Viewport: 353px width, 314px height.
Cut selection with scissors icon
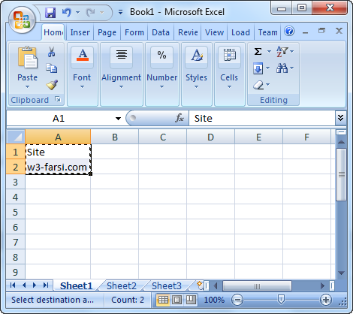52,52
